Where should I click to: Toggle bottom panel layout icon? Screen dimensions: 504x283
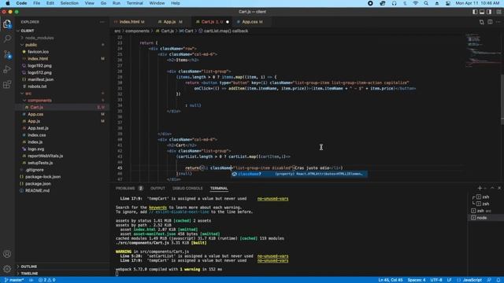[482, 12]
